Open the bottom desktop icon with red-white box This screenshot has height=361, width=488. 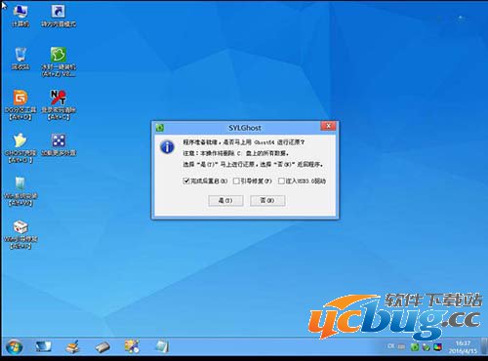[x=20, y=234]
